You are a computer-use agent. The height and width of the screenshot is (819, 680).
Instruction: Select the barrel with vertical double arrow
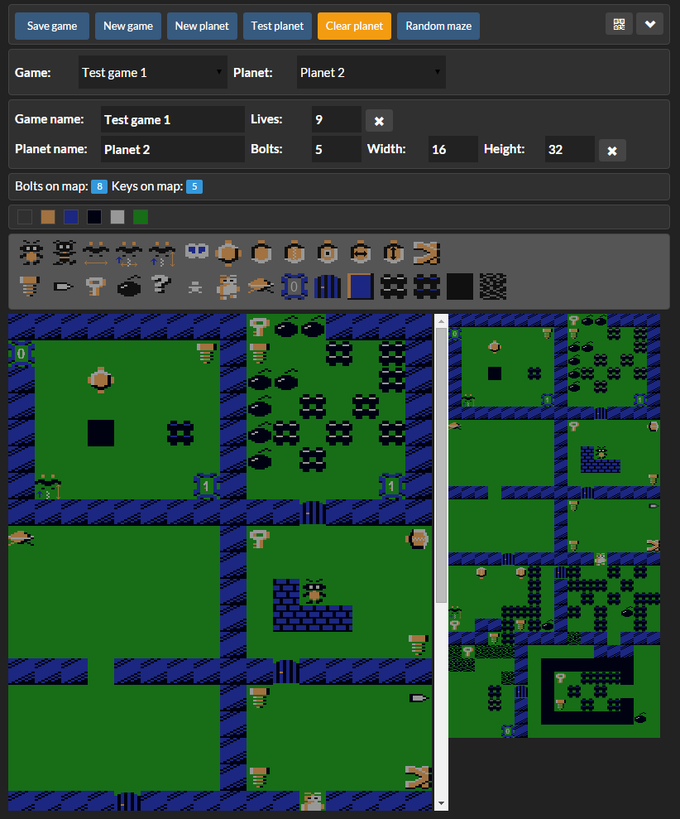coord(394,253)
